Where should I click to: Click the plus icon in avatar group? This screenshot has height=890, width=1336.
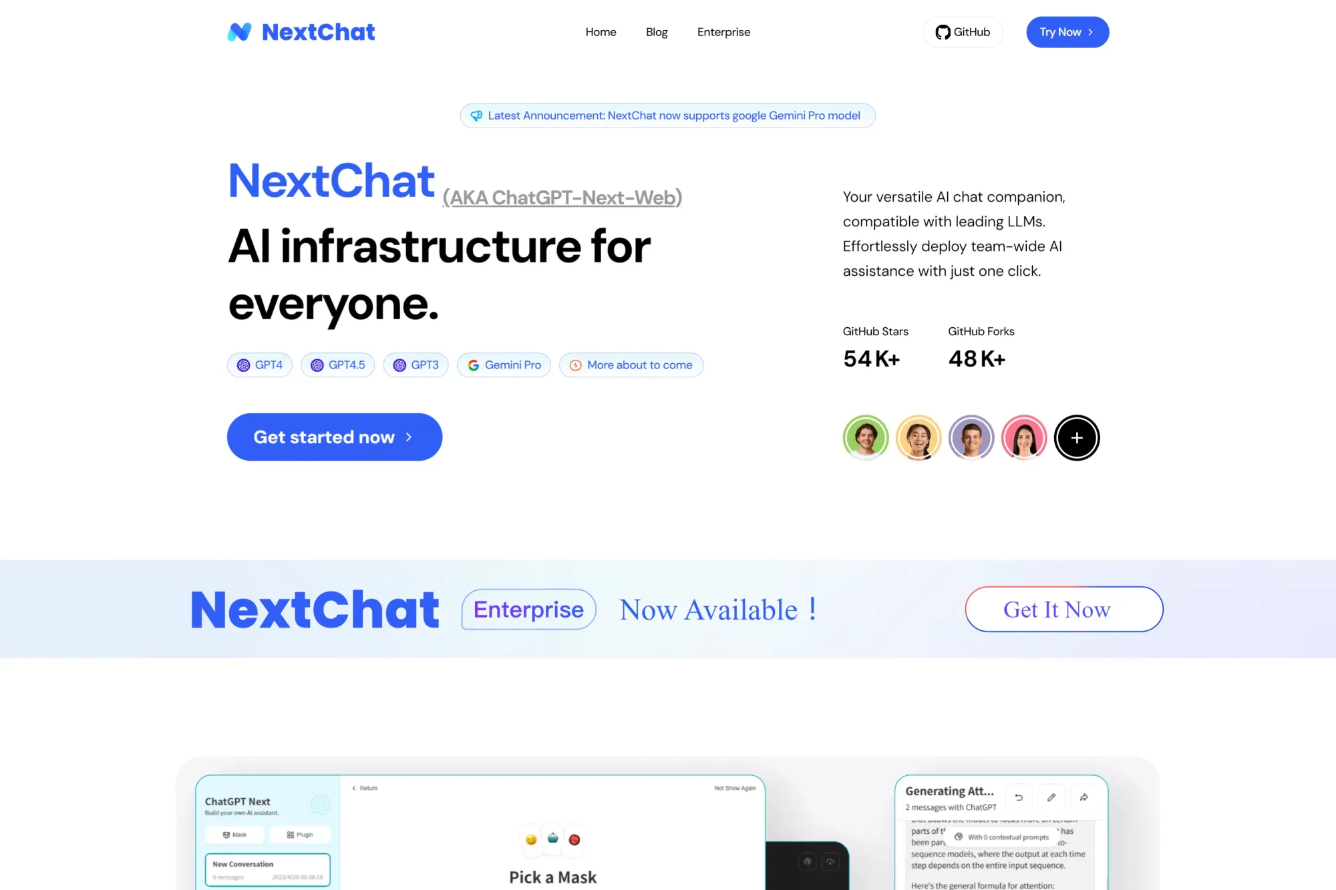coord(1077,437)
